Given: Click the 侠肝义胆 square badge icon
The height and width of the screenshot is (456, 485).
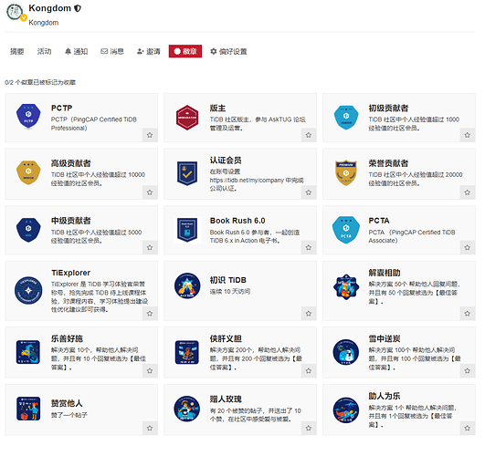Looking at the screenshot, I should tap(187, 352).
